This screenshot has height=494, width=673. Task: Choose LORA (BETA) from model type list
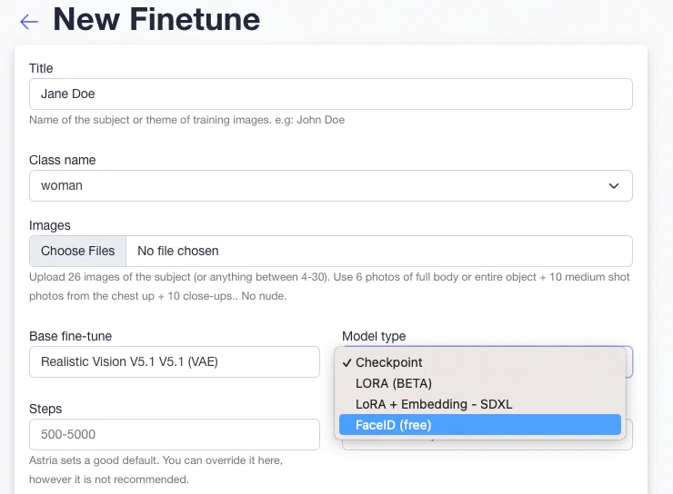(480, 383)
